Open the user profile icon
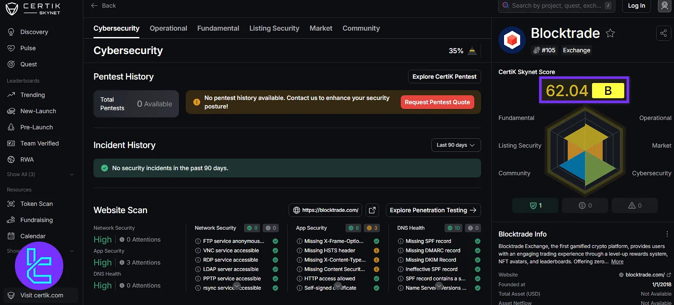The height and width of the screenshot is (305, 674). tap(664, 6)
